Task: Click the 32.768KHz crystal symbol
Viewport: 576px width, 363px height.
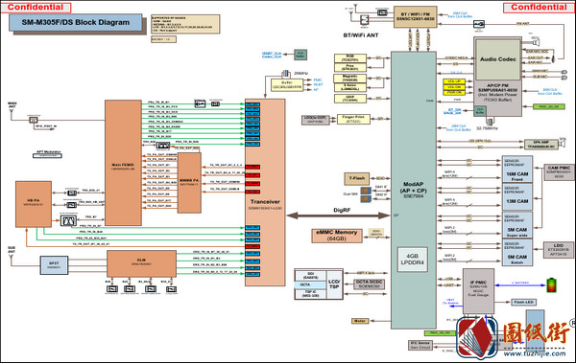Action: coord(490,122)
